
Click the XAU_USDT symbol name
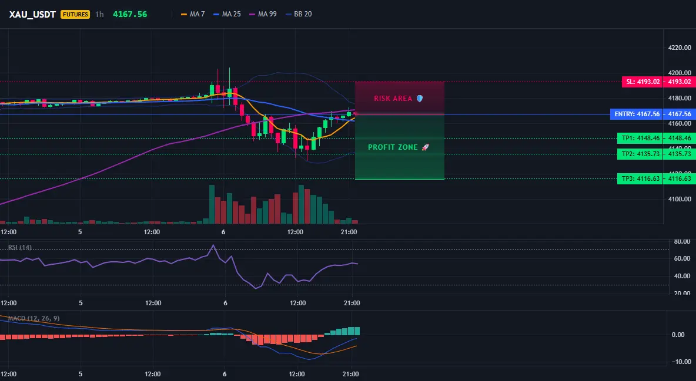pos(32,14)
